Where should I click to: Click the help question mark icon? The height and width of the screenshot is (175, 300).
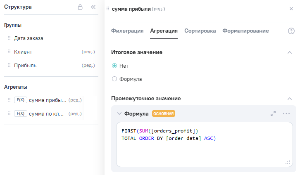(x=291, y=31)
